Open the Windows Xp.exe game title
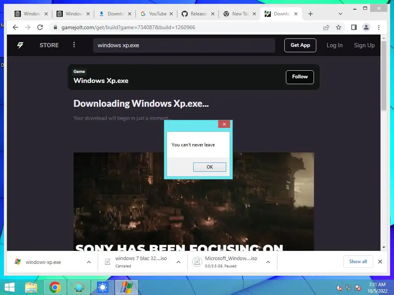The image size is (394, 295). click(101, 81)
